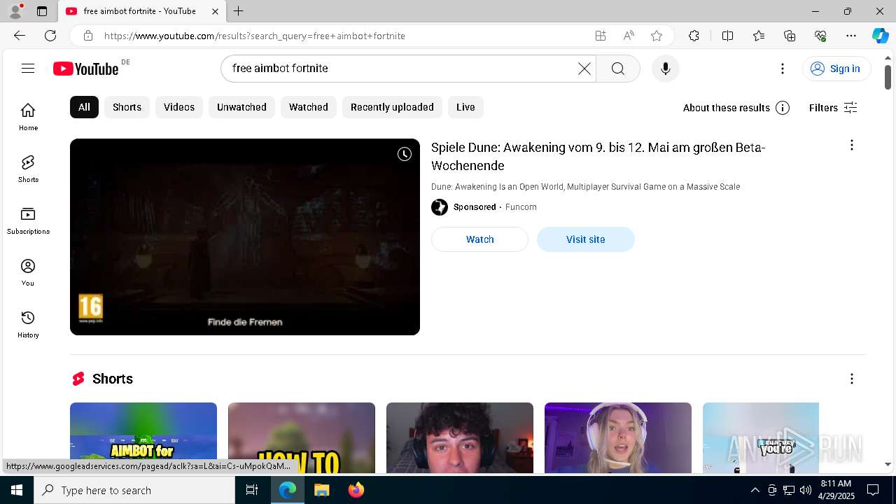Click the Sign in button
Image resolution: width=896 pixels, height=504 pixels.
(x=836, y=69)
